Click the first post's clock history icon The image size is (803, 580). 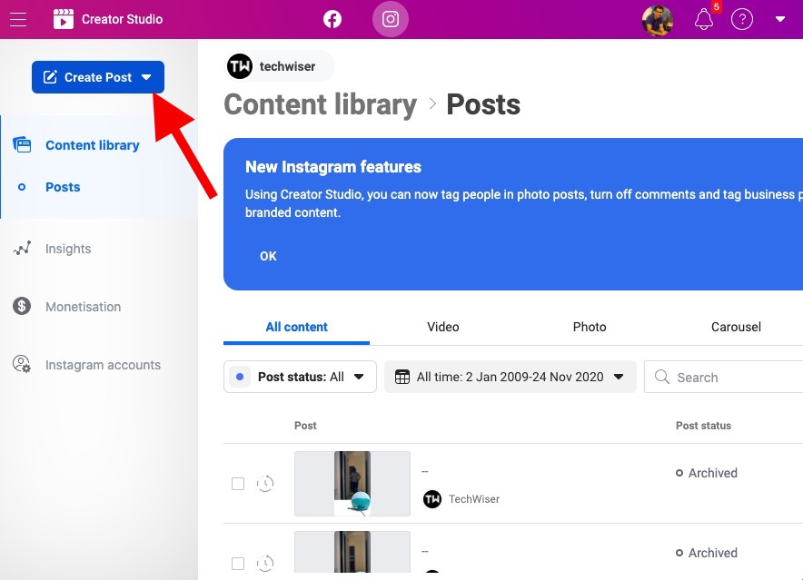tap(265, 483)
